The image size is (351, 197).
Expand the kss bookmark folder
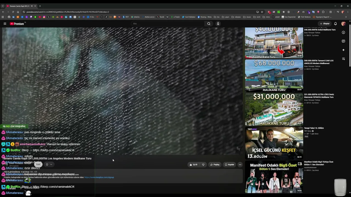coord(217,17)
